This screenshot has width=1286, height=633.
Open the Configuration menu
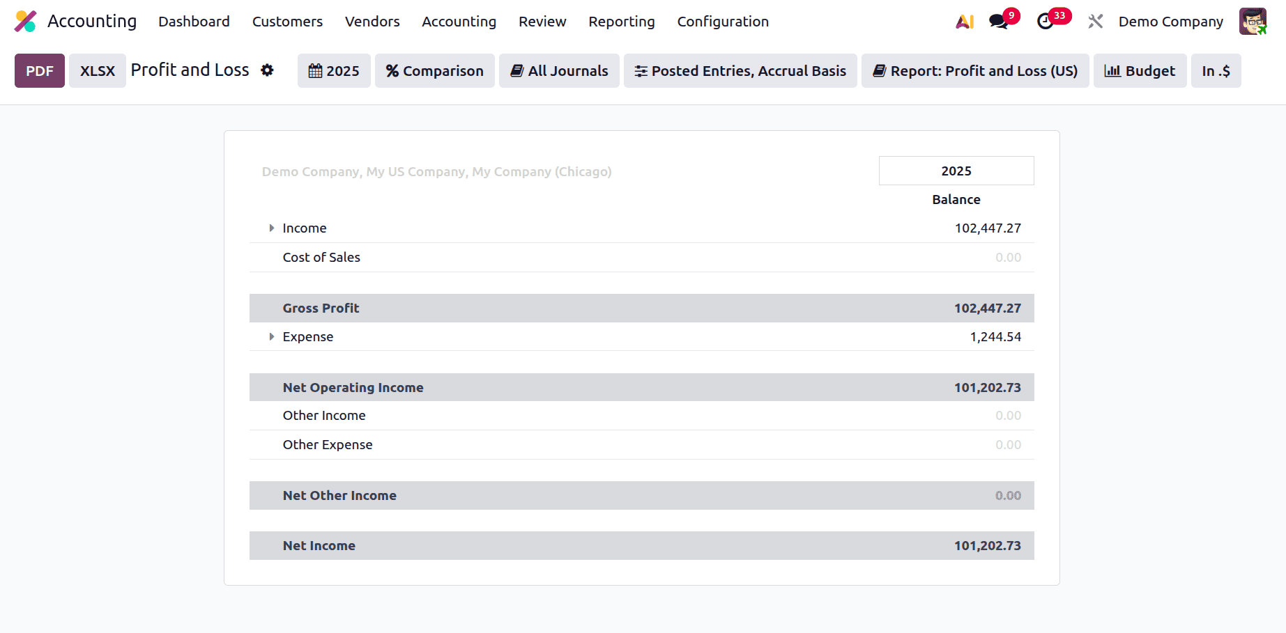click(723, 22)
